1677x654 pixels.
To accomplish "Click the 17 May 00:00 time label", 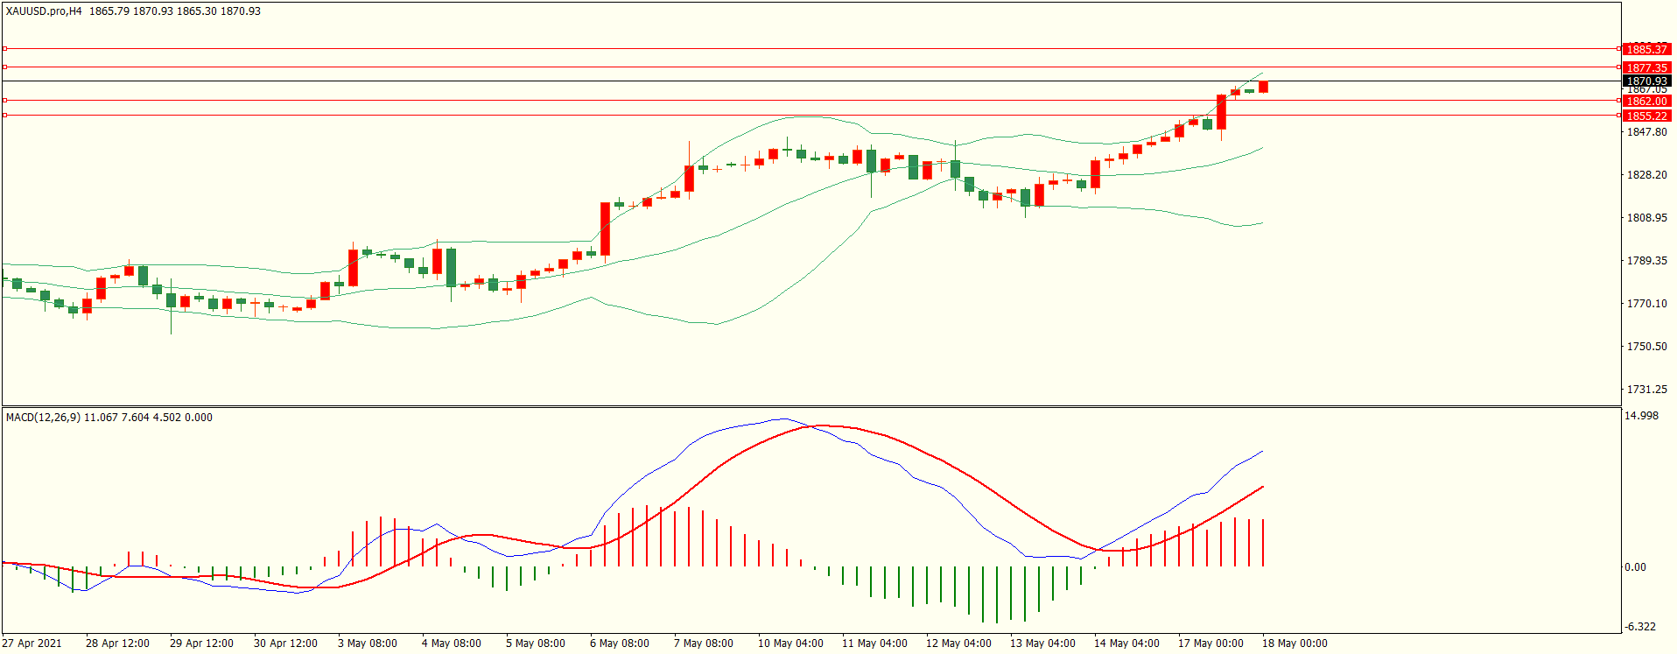I will tap(1210, 643).
